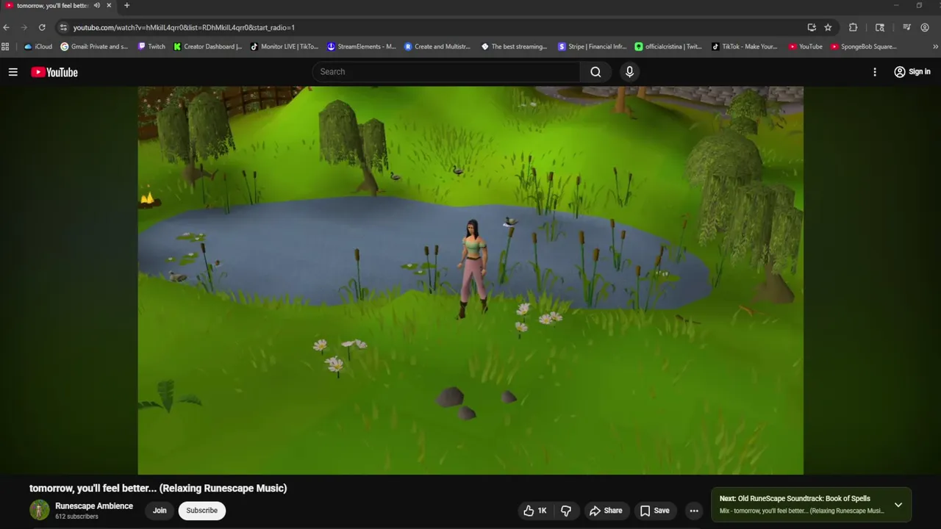Navigate back in browser
Image resolution: width=941 pixels, height=529 pixels.
(x=7, y=27)
